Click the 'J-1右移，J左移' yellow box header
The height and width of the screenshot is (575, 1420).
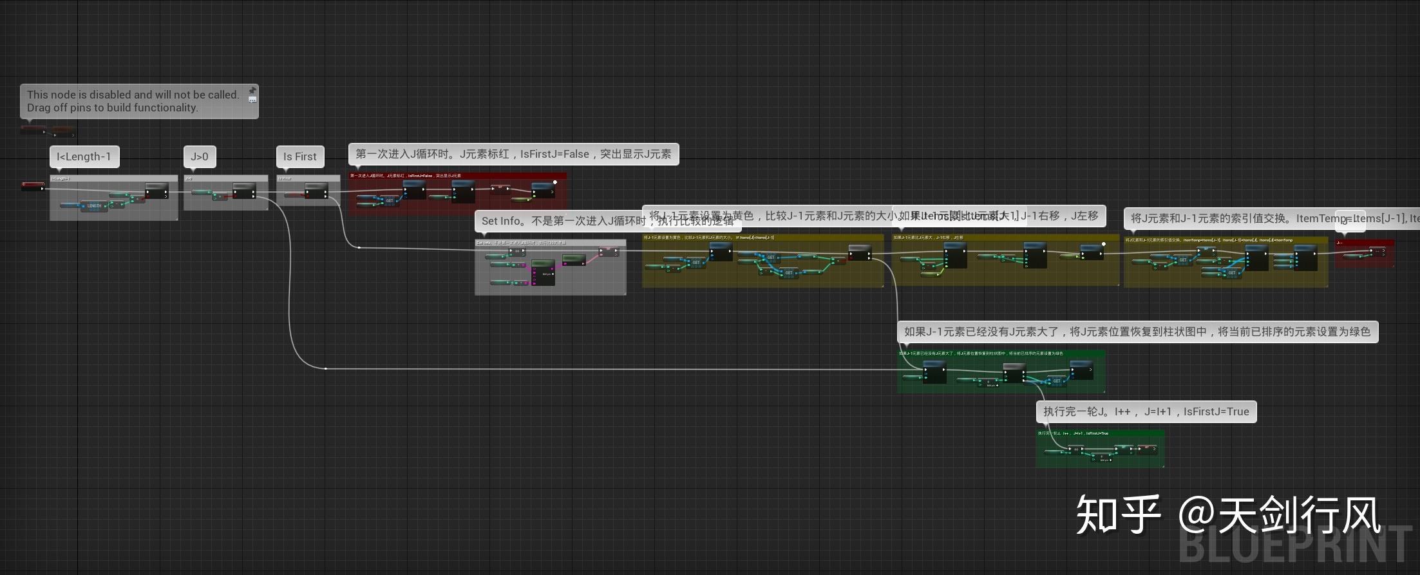coord(1005,237)
